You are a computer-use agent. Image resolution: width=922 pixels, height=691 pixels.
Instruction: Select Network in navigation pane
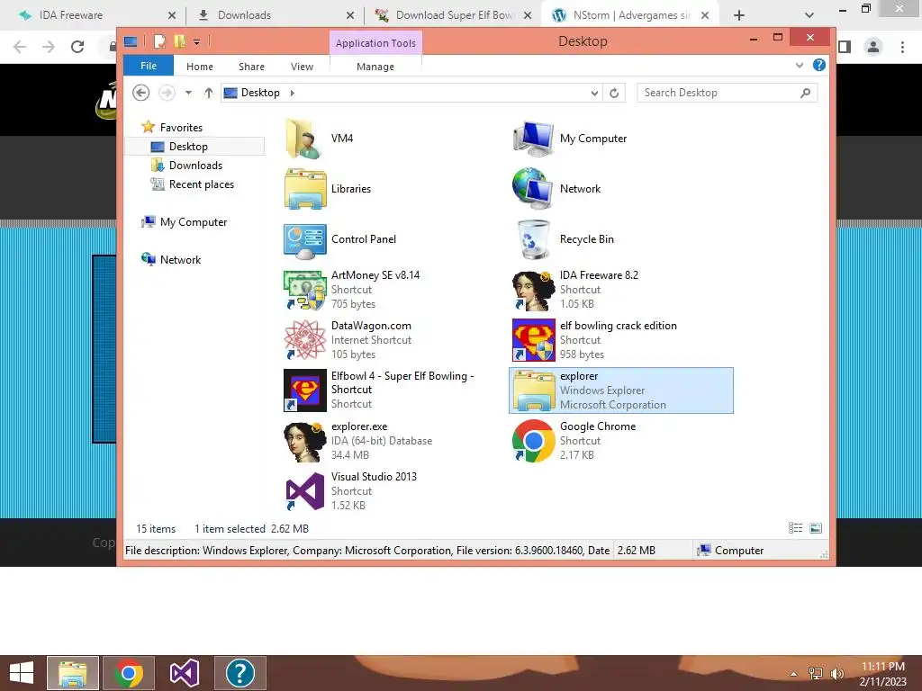pyautogui.click(x=180, y=260)
